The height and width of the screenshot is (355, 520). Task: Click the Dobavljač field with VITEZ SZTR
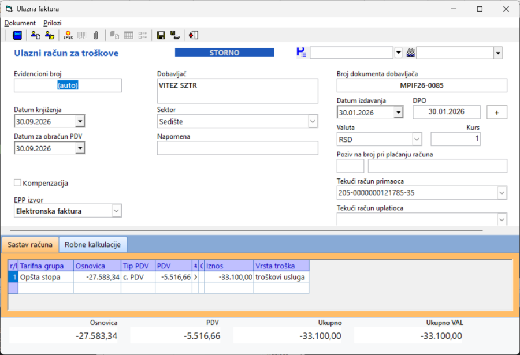pyautogui.click(x=237, y=91)
